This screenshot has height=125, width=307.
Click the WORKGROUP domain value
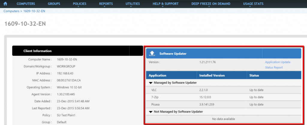[x=66, y=67]
